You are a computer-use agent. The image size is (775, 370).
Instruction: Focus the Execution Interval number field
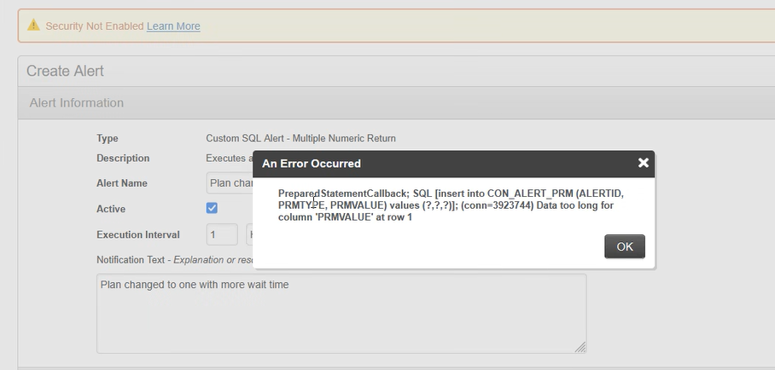[222, 234]
